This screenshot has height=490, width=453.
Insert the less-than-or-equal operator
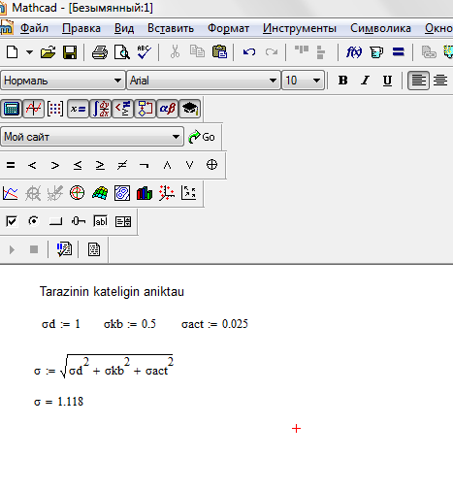(x=78, y=165)
